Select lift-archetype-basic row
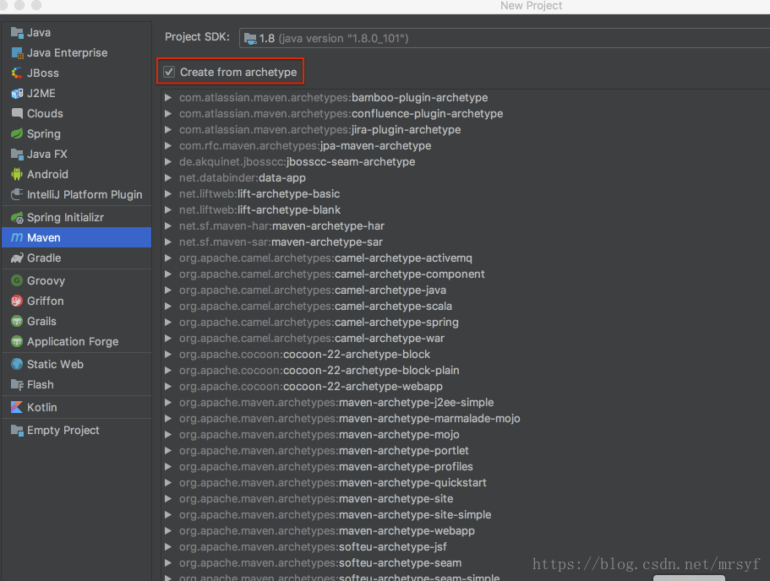 [x=465, y=194]
